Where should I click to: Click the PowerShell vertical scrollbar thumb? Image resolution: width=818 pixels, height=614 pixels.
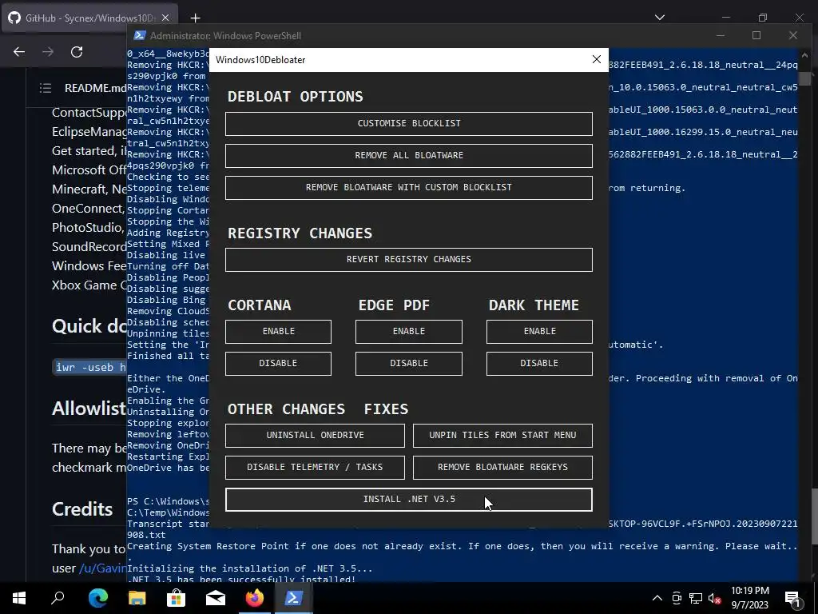click(804, 78)
